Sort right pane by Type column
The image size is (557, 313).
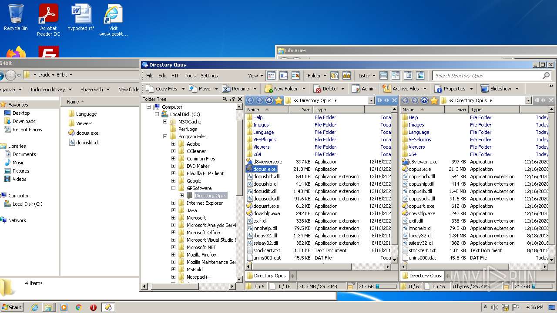pos(493,110)
